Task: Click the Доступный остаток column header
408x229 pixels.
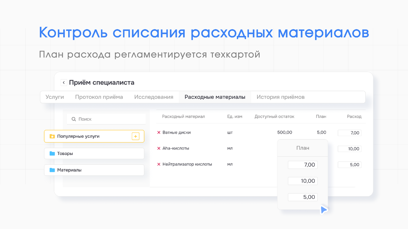Action: tap(274, 116)
